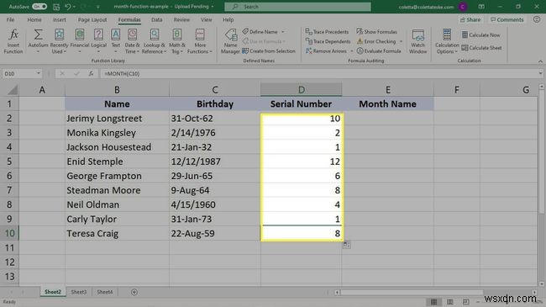Click the Save icon in title bar
This screenshot has height=307, width=546.
pos(55,7)
